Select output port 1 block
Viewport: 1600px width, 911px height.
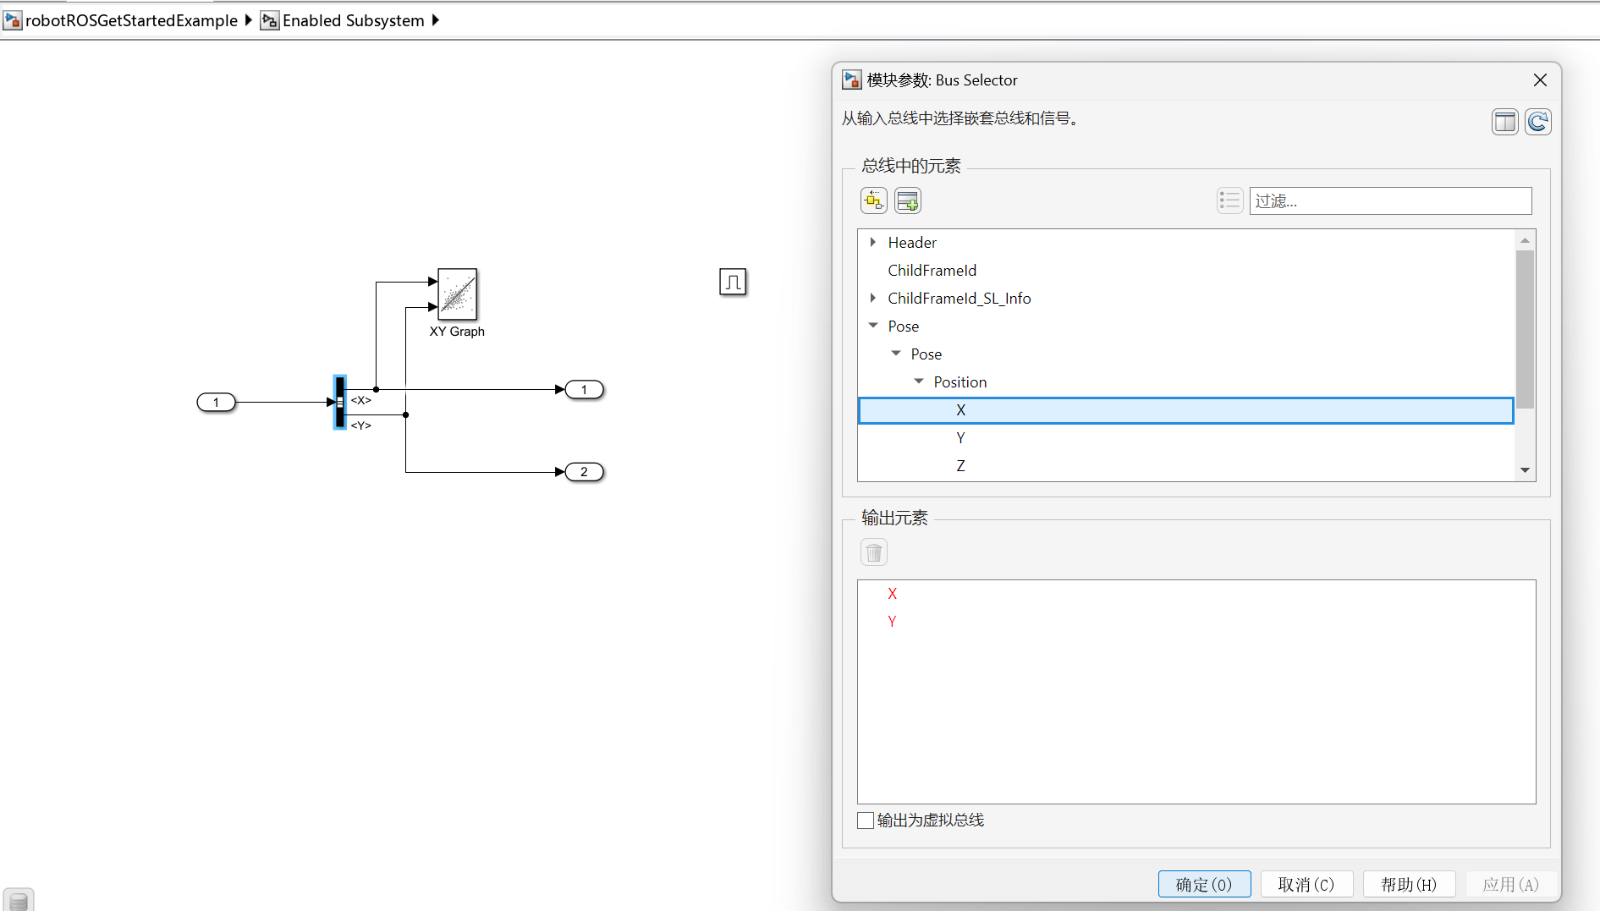(x=584, y=390)
